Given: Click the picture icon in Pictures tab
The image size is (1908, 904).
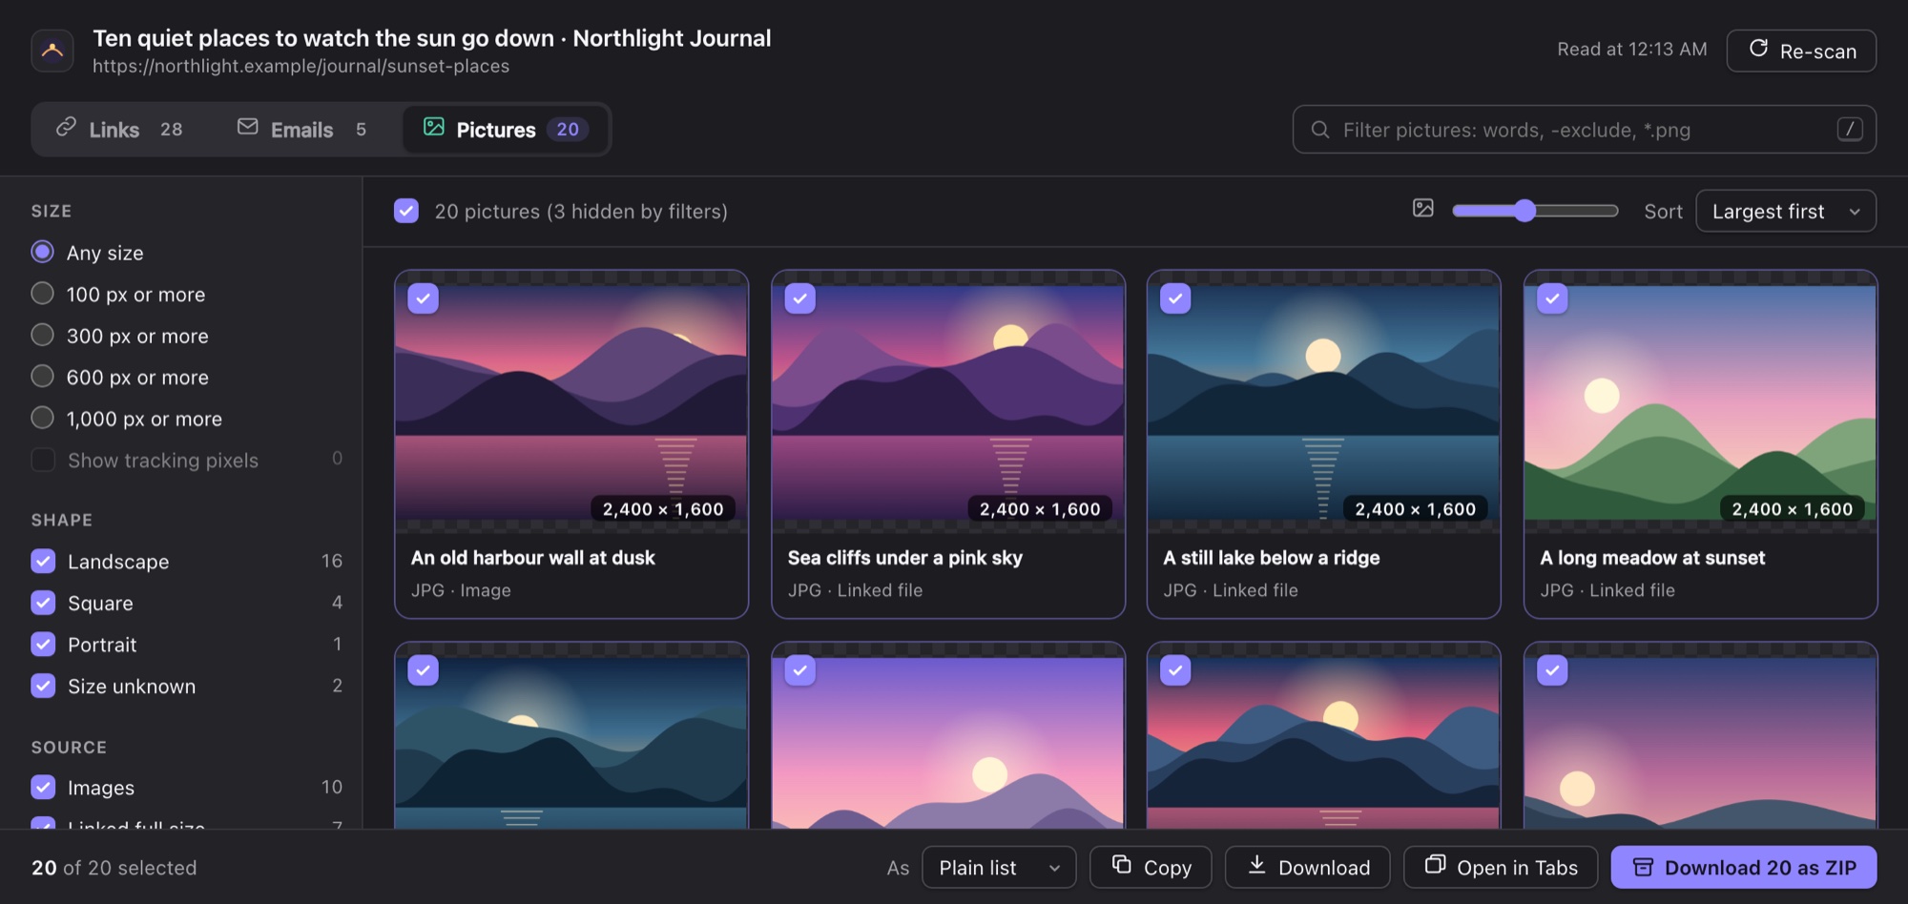Looking at the screenshot, I should pos(434,127).
